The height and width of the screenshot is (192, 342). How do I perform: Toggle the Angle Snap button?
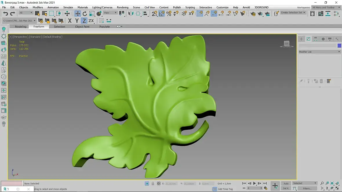click(x=162, y=14)
